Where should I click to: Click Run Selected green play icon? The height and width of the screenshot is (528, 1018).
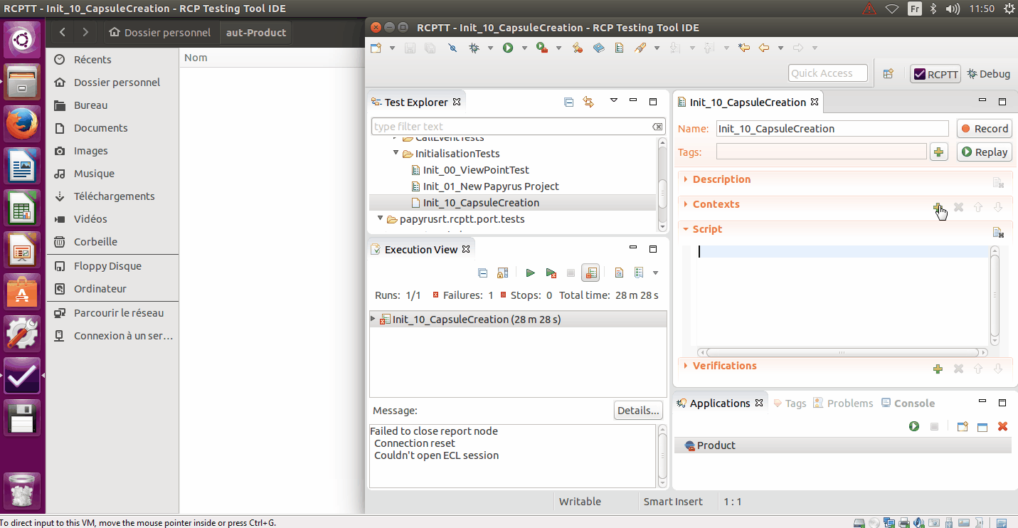click(530, 273)
